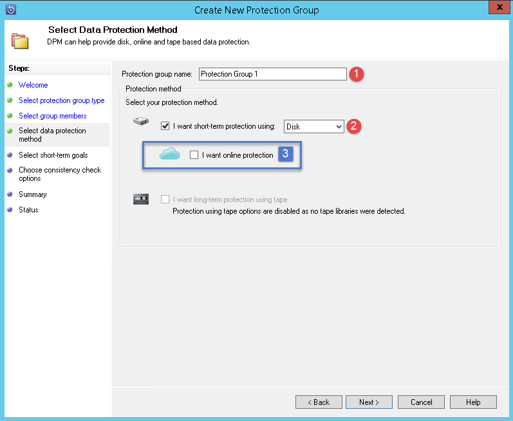
Task: Click the Back button
Action: [x=319, y=402]
